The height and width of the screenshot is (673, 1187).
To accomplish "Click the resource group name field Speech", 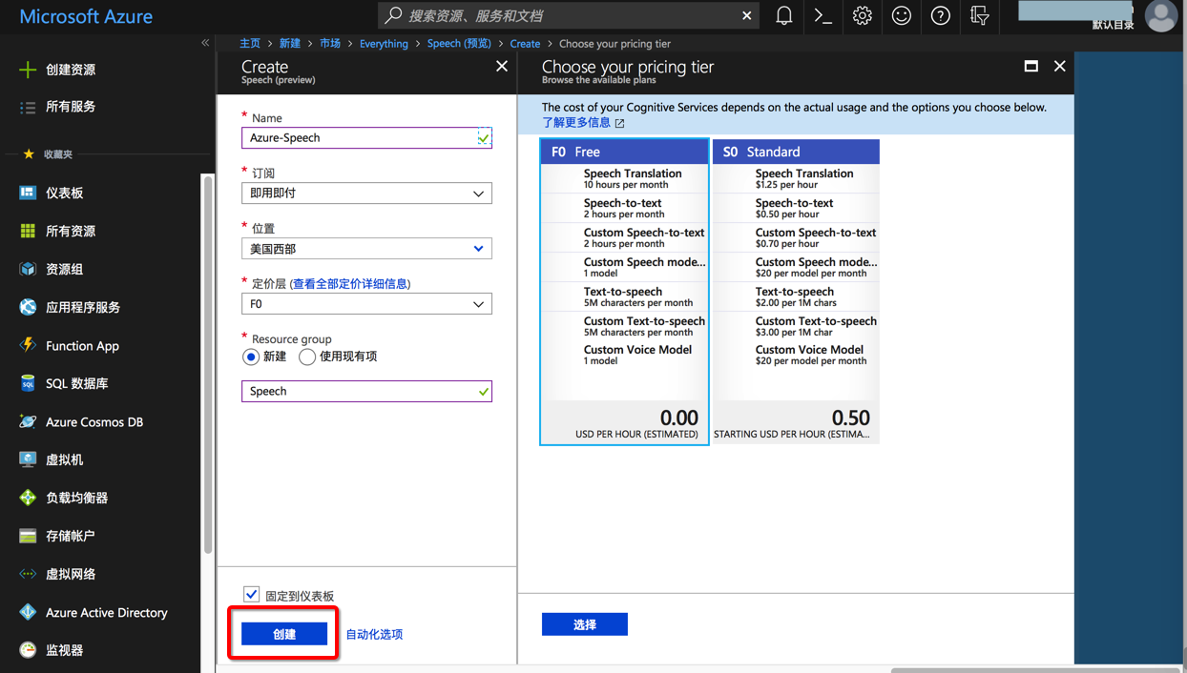I will pyautogui.click(x=366, y=392).
